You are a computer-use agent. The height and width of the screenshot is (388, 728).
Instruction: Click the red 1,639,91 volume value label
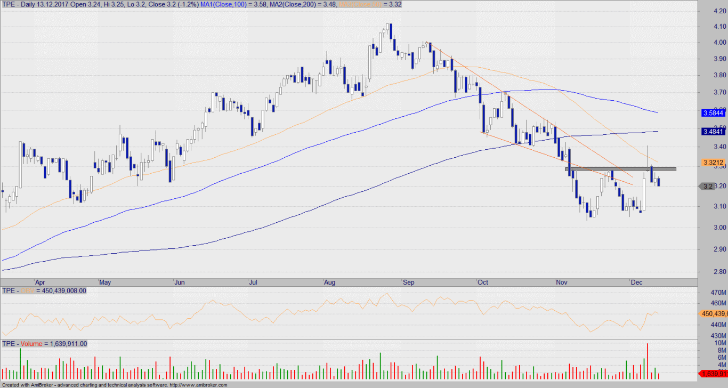point(714,374)
